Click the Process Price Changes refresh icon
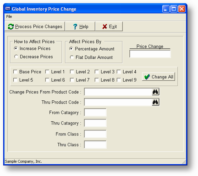198x176 pixels. (11, 26)
